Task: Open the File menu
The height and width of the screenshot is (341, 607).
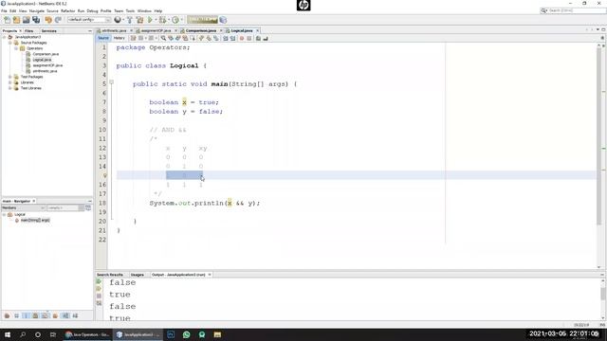Action: [4, 10]
